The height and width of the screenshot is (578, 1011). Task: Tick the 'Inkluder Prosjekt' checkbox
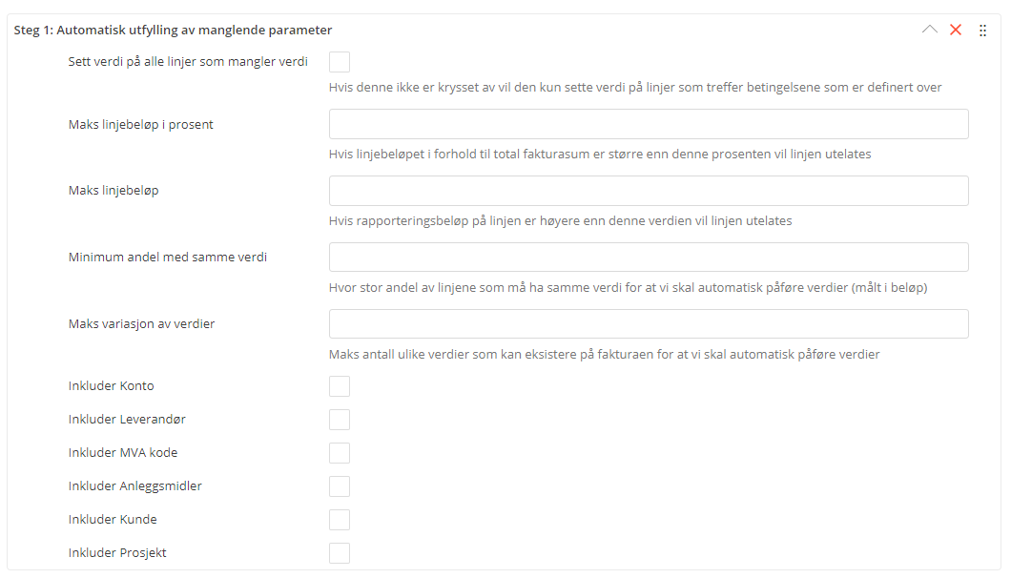pos(340,553)
